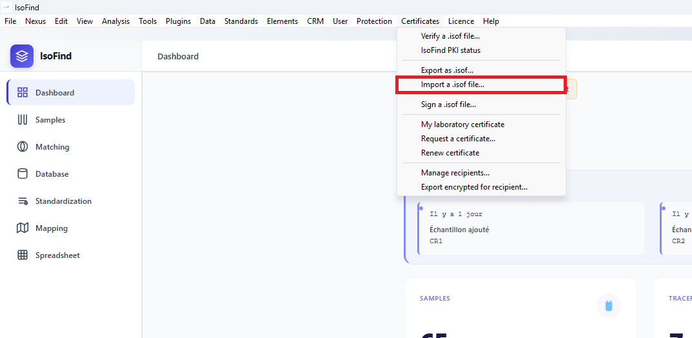This screenshot has width=692, height=338.
Task: Open the Edit menu
Action: 61,21
